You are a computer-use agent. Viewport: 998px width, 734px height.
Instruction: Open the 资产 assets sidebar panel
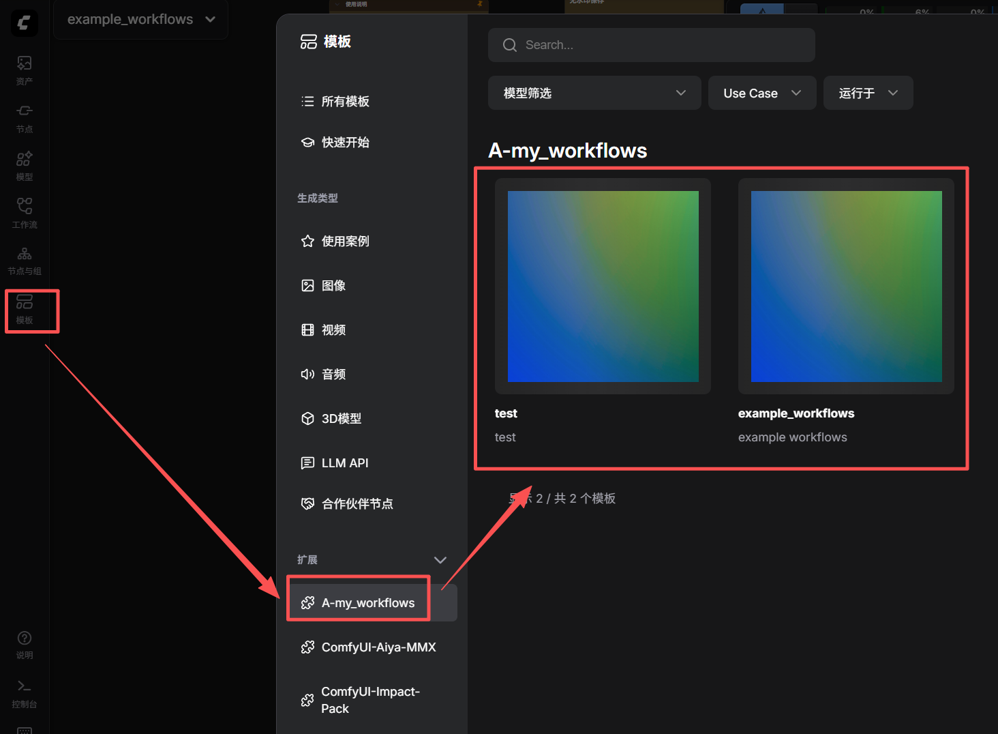(x=25, y=70)
